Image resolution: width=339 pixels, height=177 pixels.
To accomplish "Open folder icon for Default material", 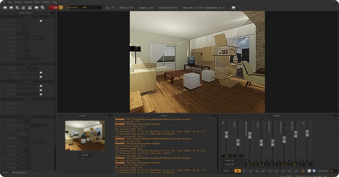I will [41, 90].
